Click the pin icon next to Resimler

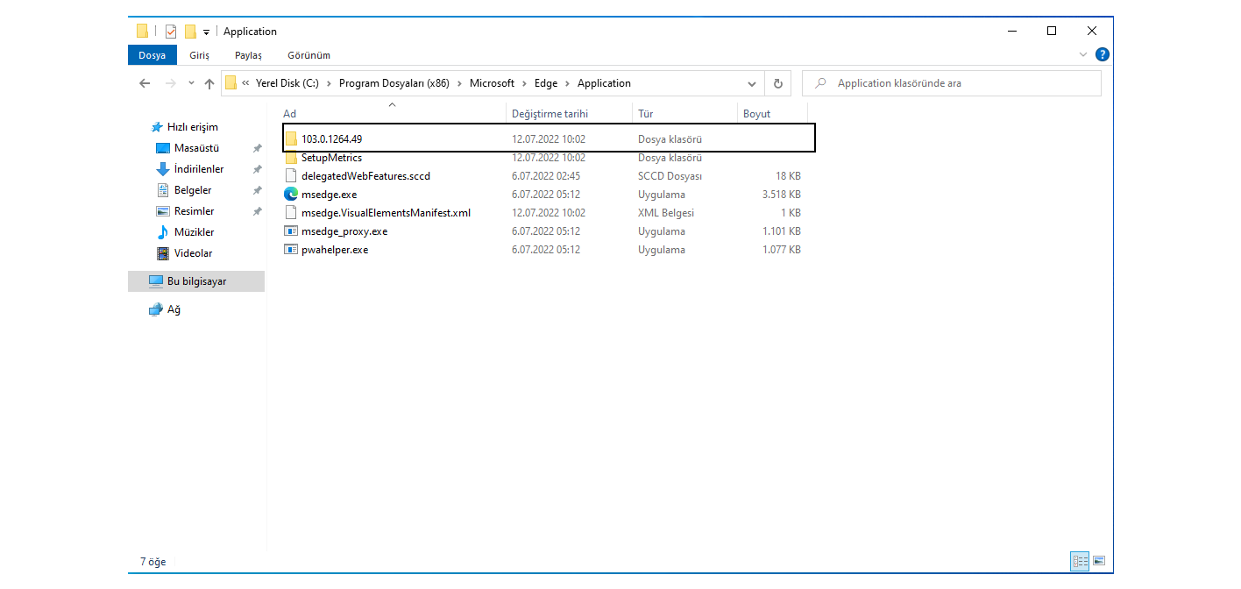[x=257, y=212]
